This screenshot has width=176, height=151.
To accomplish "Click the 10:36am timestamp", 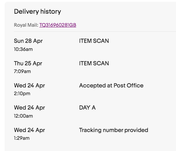I will 23,49.
